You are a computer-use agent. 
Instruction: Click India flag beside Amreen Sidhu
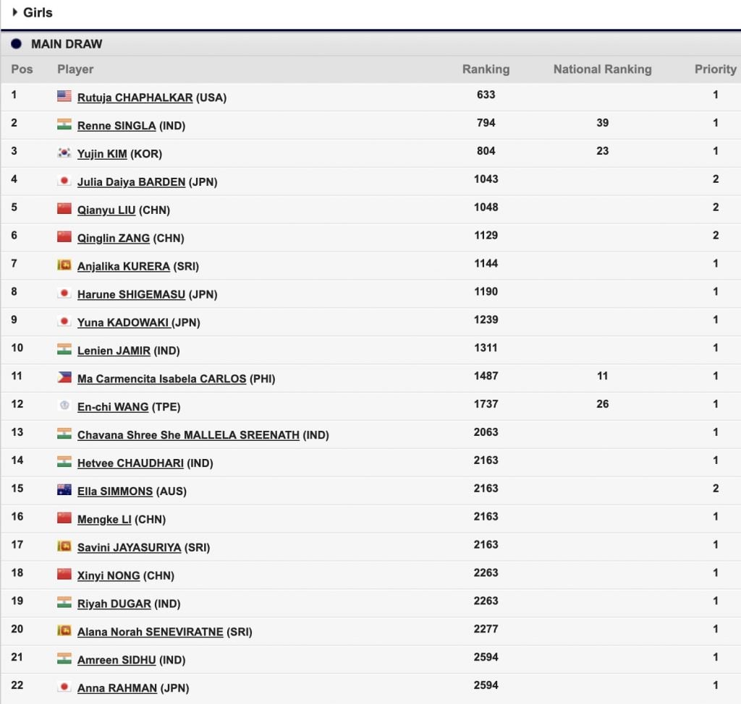[64, 658]
